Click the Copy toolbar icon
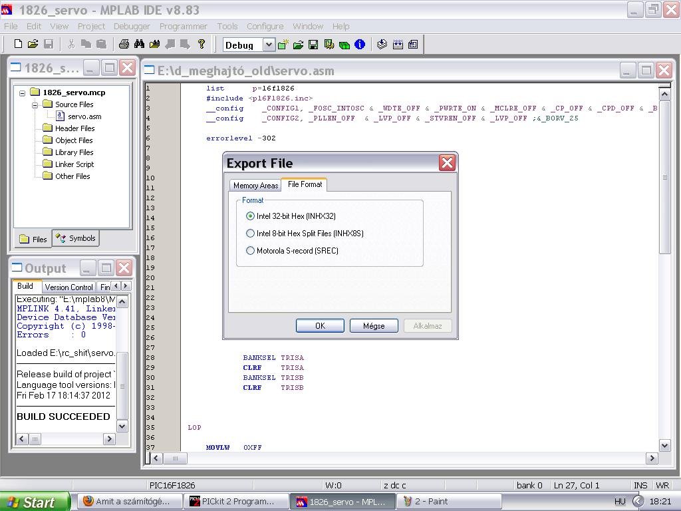 coord(86,44)
